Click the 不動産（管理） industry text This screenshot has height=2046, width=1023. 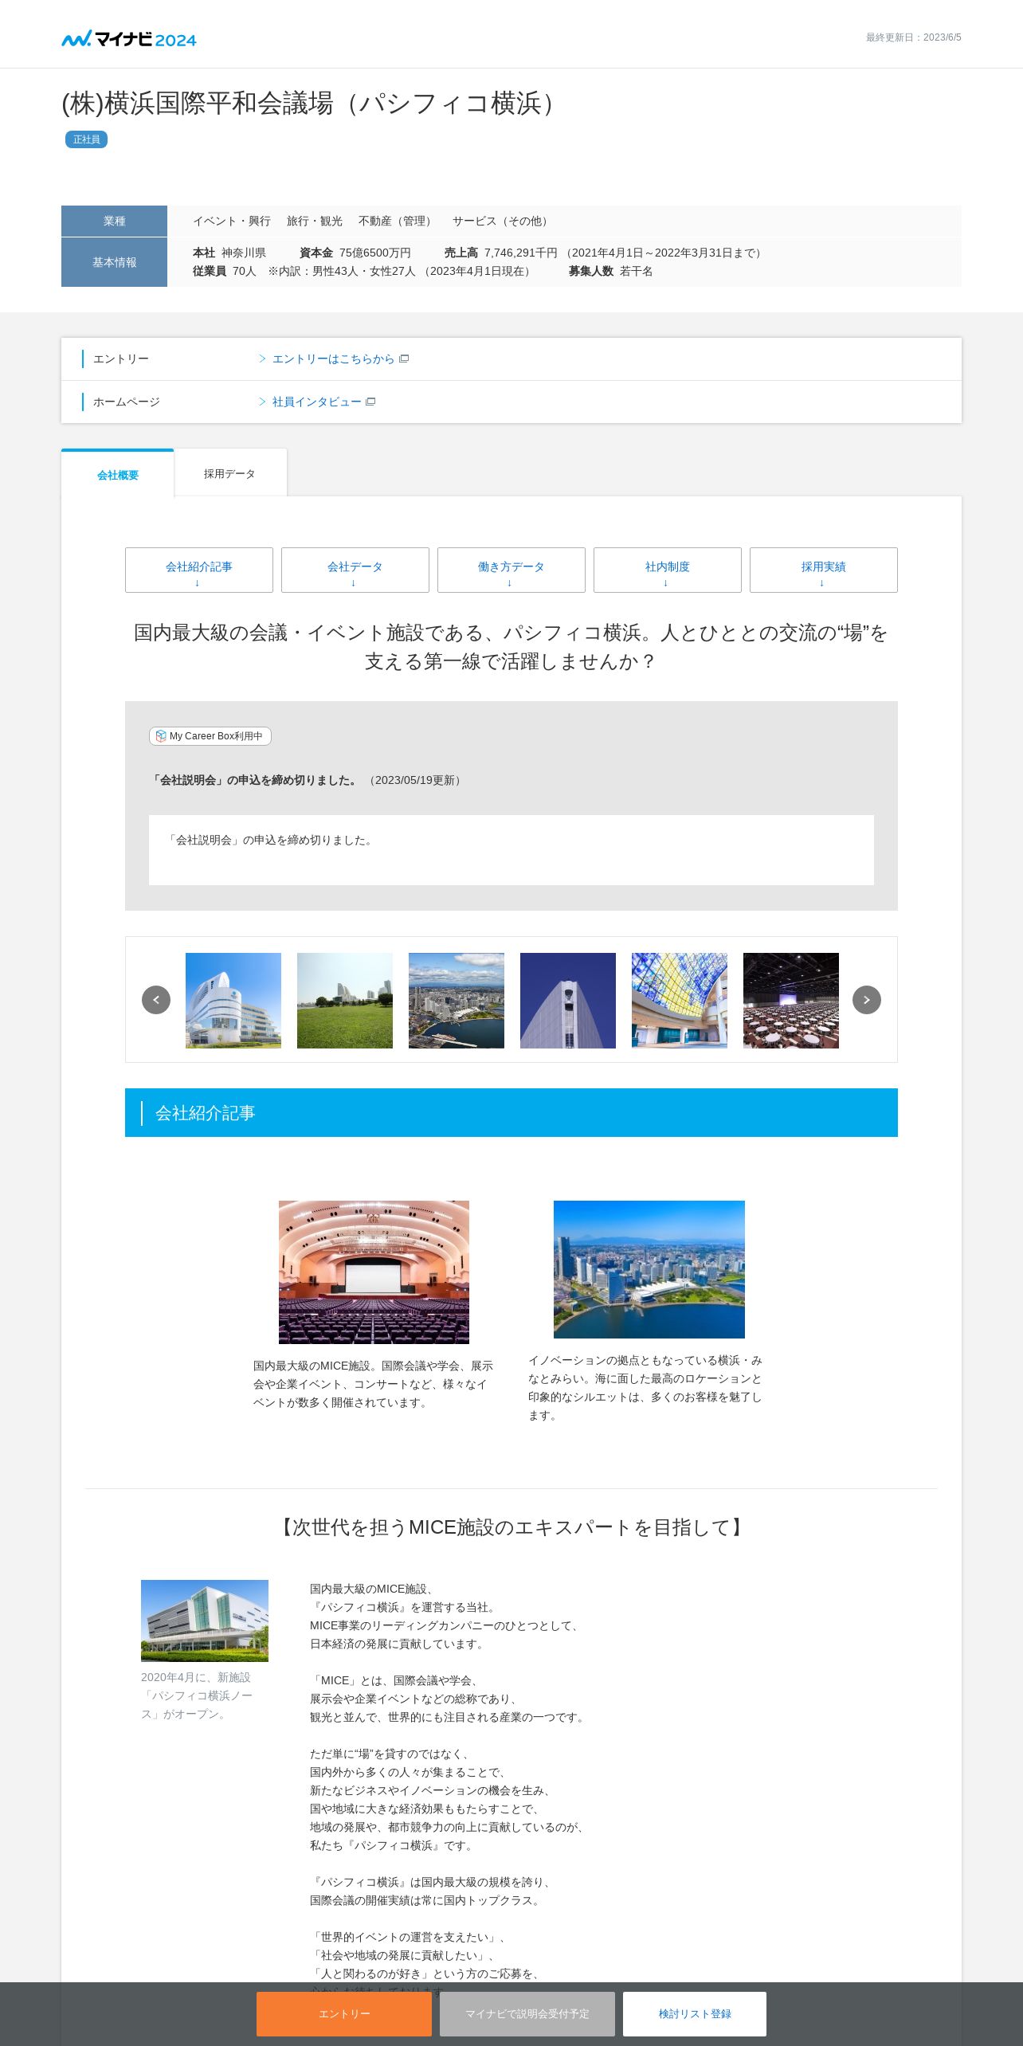tap(398, 221)
